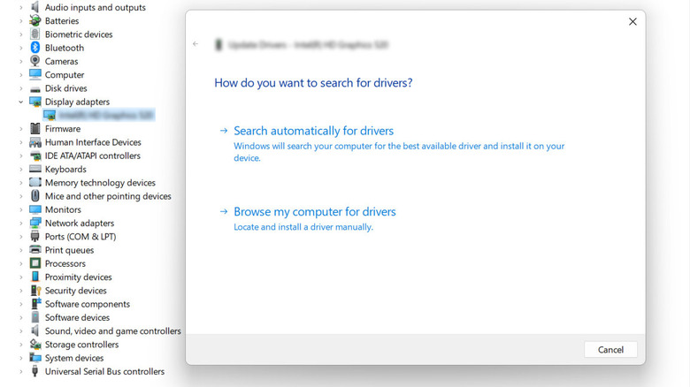This screenshot has height=387, width=690.
Task: Expand the Network adapters category
Action: tap(21, 224)
